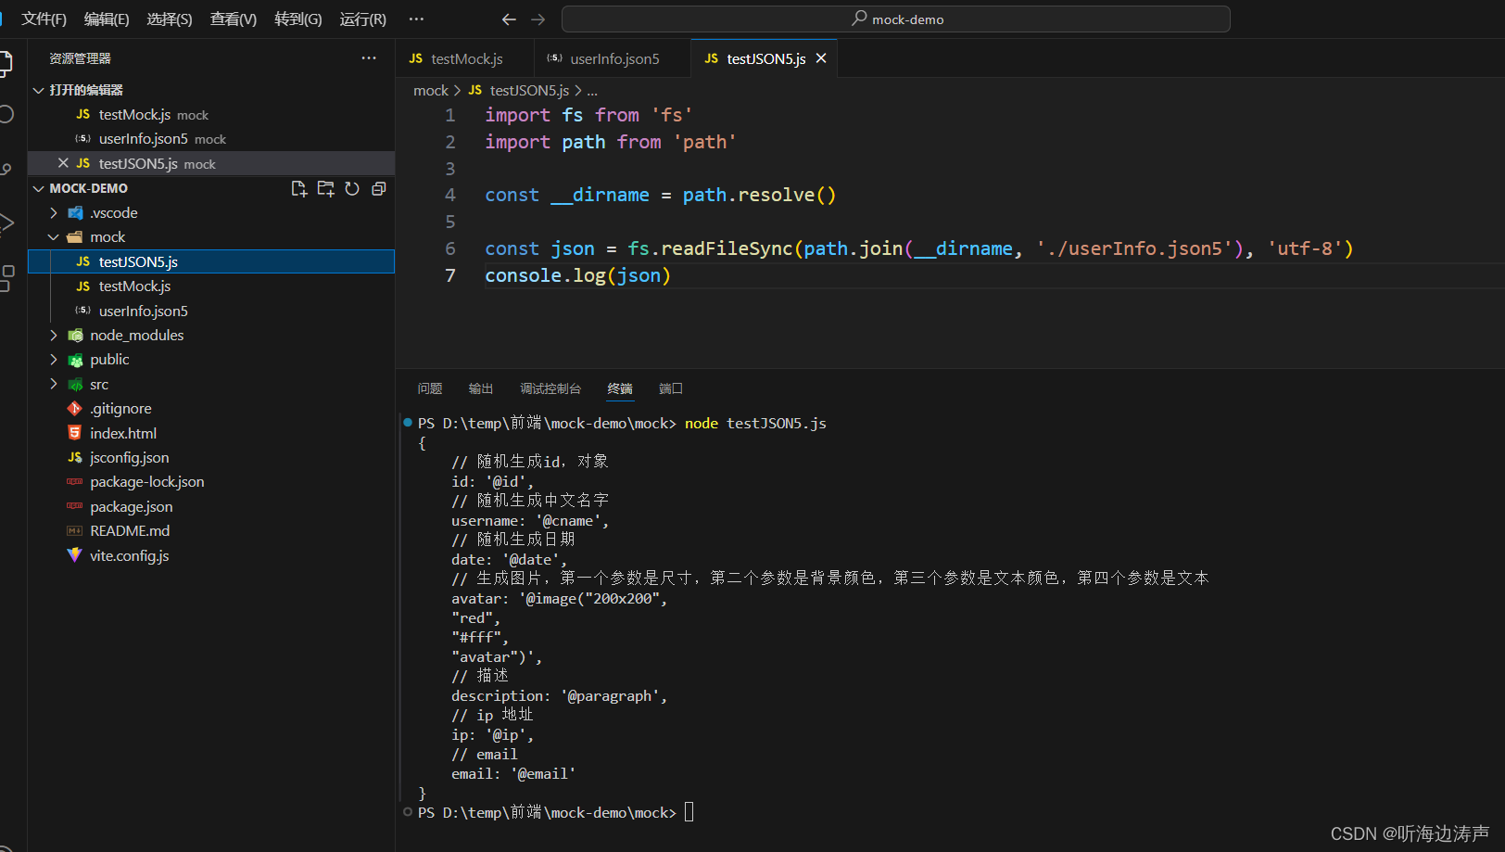This screenshot has height=852, width=1505.
Task: Click the Source Control icon in activity bar
Action: pos(9,170)
